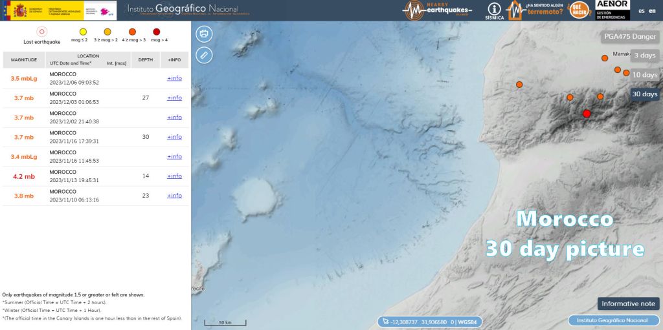
Task: Click the Instituto Geográfico Nacional attribution button
Action: (612, 320)
